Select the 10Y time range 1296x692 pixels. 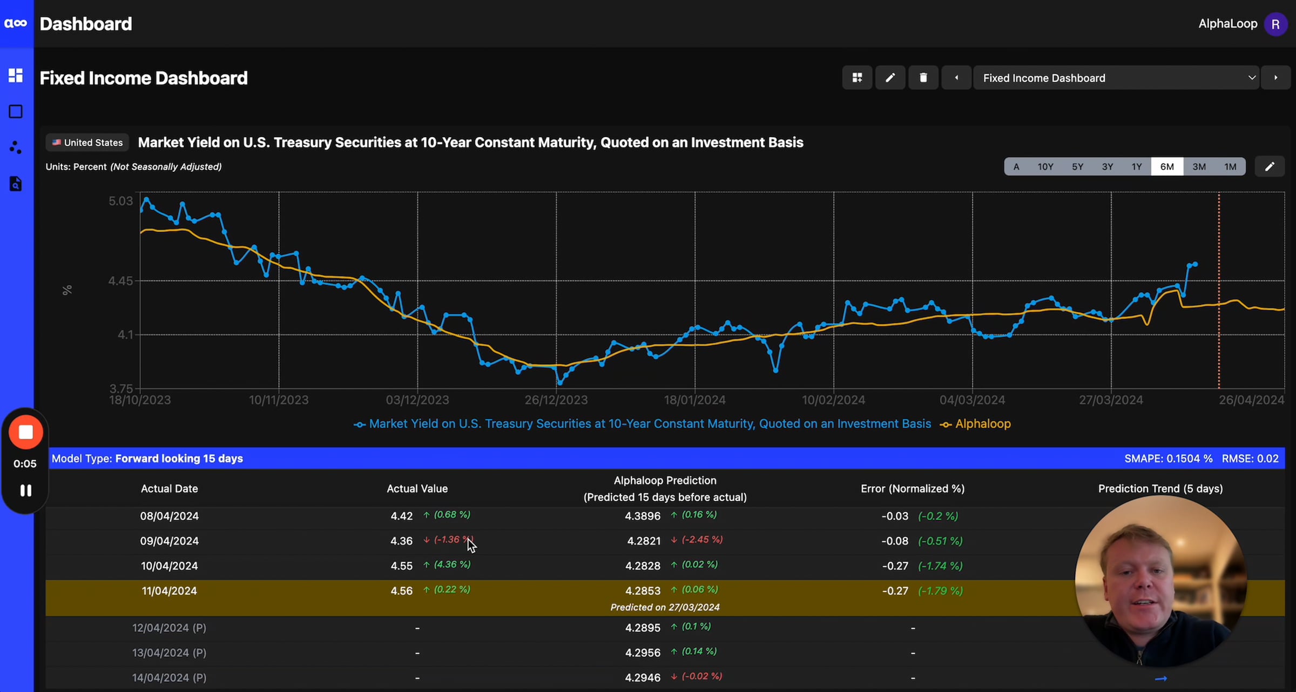click(x=1045, y=166)
